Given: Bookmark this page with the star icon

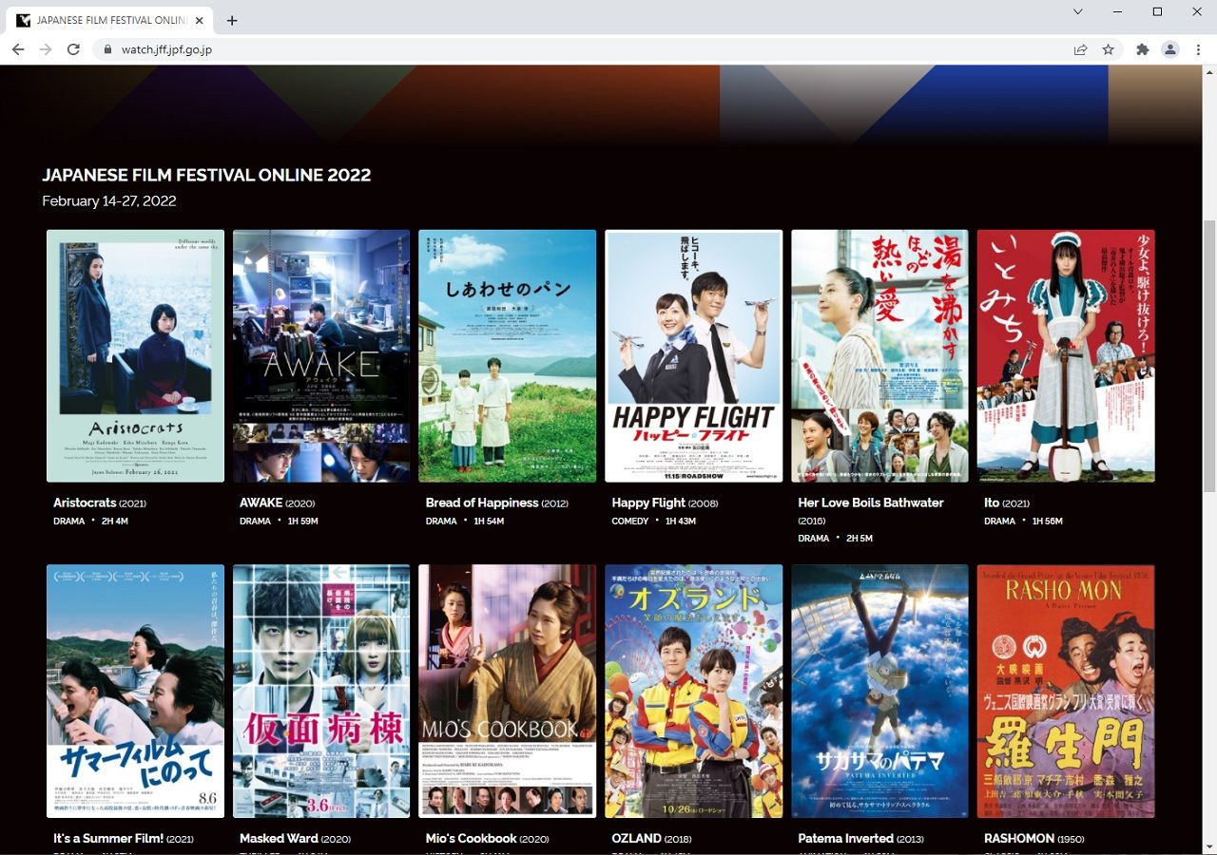Looking at the screenshot, I should (1108, 49).
